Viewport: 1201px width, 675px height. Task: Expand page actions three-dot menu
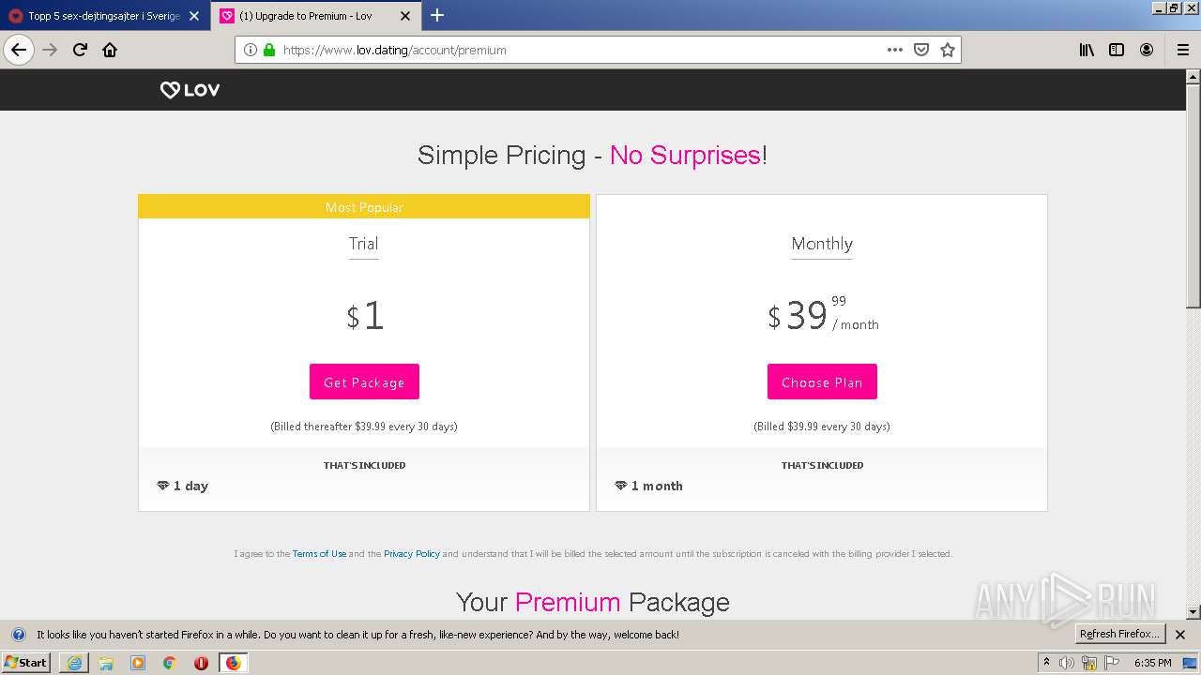click(895, 50)
